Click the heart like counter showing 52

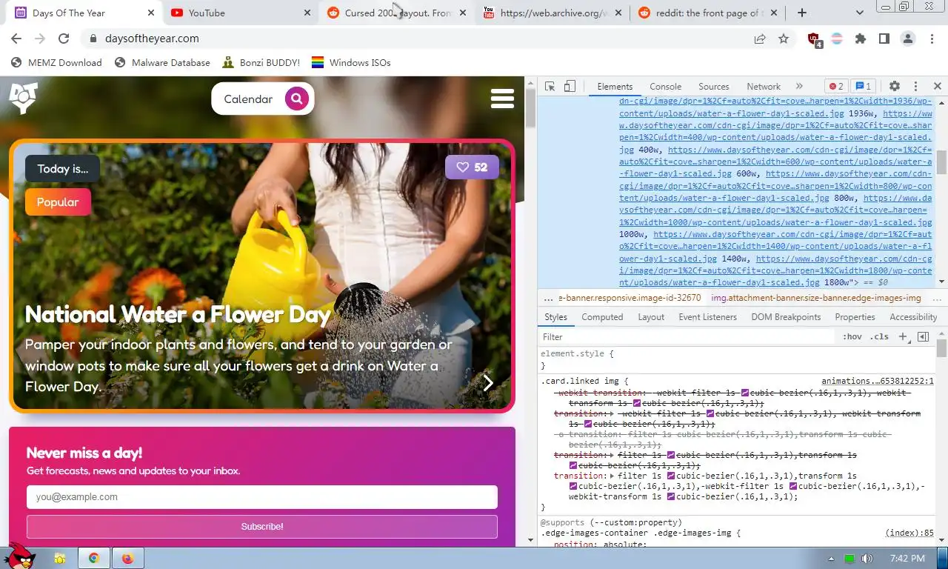pos(472,167)
